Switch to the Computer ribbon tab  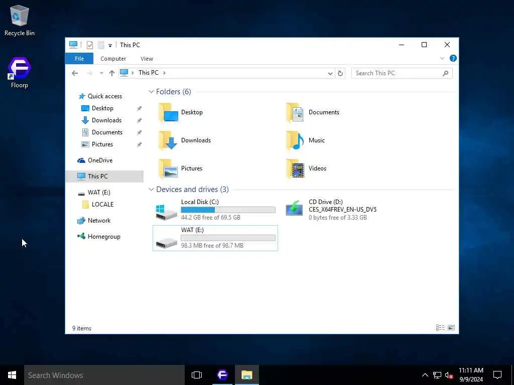tap(113, 59)
